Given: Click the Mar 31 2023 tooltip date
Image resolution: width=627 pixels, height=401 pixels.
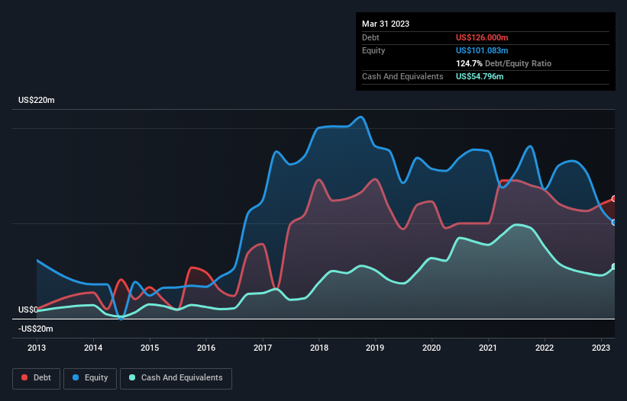Looking at the screenshot, I should 386,24.
